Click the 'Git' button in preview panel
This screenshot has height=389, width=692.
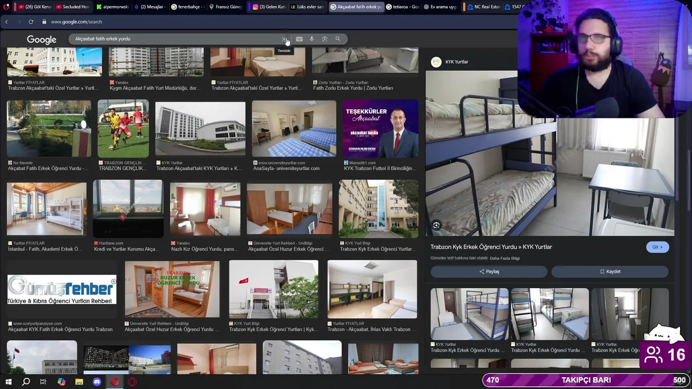click(657, 247)
